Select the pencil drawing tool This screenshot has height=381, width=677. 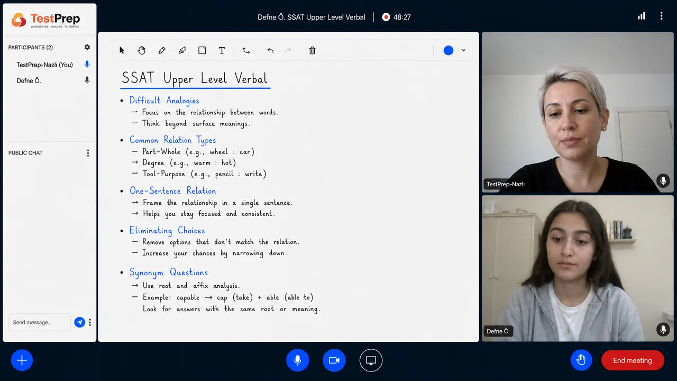pyautogui.click(x=162, y=50)
